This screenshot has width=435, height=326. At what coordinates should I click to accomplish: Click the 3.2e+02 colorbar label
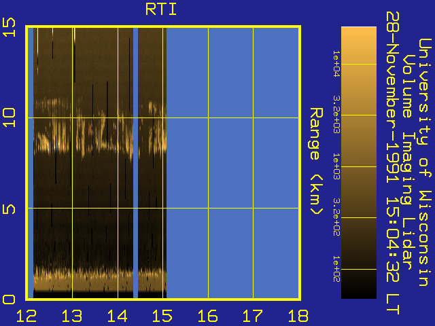(x=336, y=217)
